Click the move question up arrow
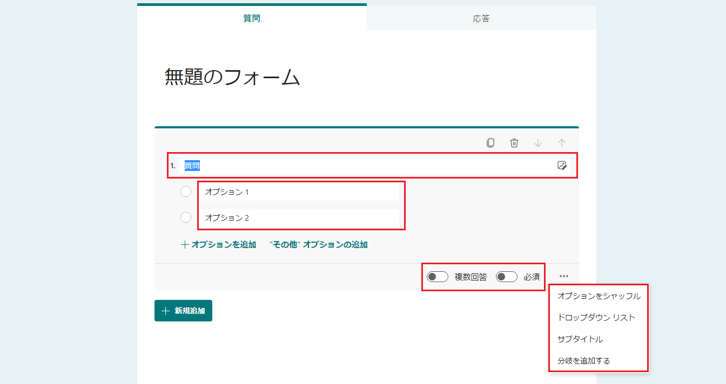Viewport: 726px width, 384px height. (562, 143)
